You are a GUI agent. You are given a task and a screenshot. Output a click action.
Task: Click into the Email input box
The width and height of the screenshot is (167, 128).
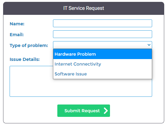pyautogui.click(x=103, y=34)
